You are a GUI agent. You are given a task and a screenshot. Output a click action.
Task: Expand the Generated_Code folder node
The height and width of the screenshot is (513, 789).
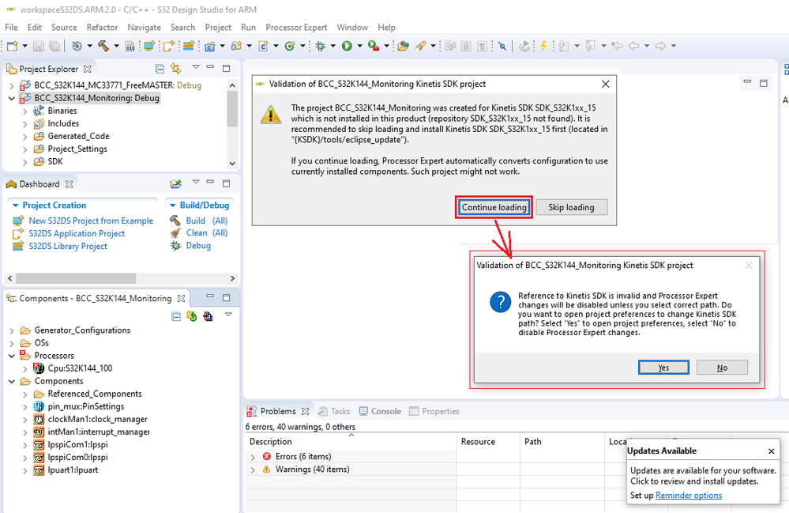(24, 137)
